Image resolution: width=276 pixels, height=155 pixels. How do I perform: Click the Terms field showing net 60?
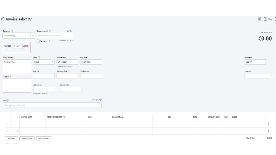[42, 62]
